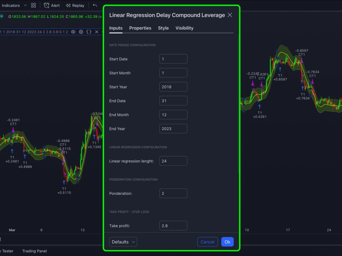
Task: Select the Take profit input field
Action: pos(173,225)
